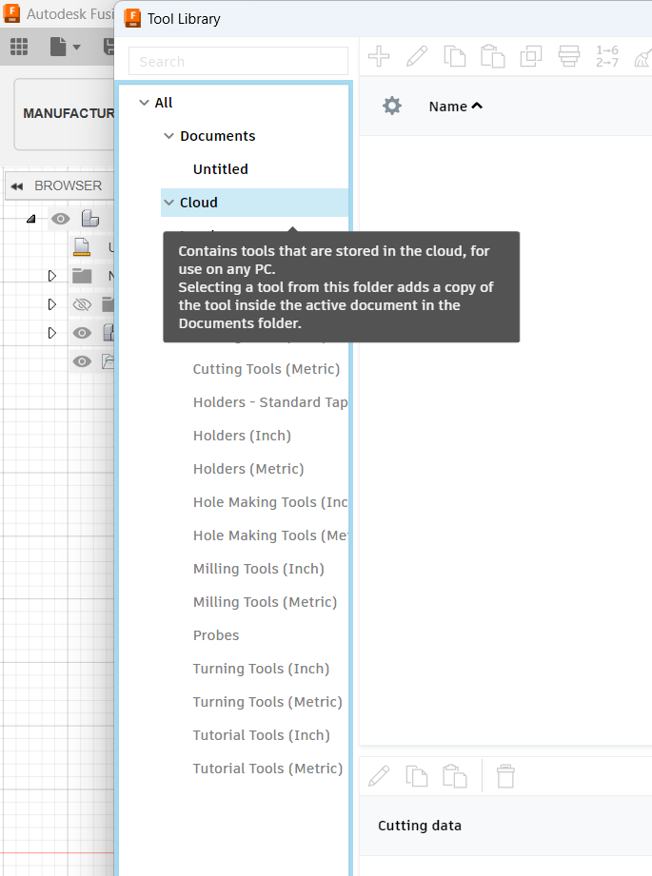The image size is (652, 876).
Task: Select Milling Tools (Metric) library
Action: [265, 602]
